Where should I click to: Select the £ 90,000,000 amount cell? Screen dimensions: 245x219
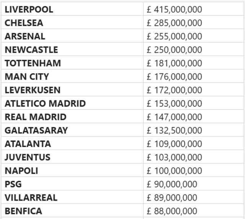pos(172,184)
